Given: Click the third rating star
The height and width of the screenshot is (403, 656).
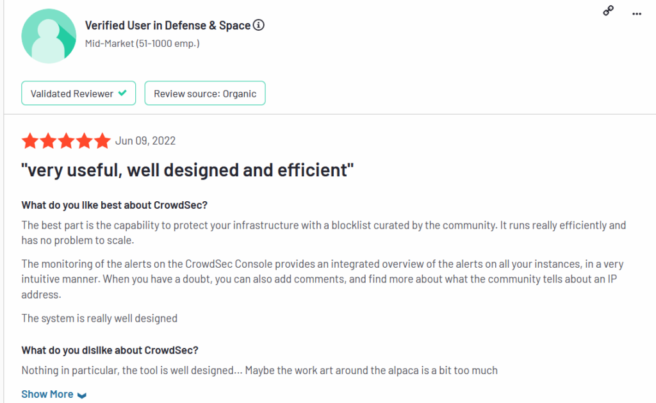Looking at the screenshot, I should point(66,142).
